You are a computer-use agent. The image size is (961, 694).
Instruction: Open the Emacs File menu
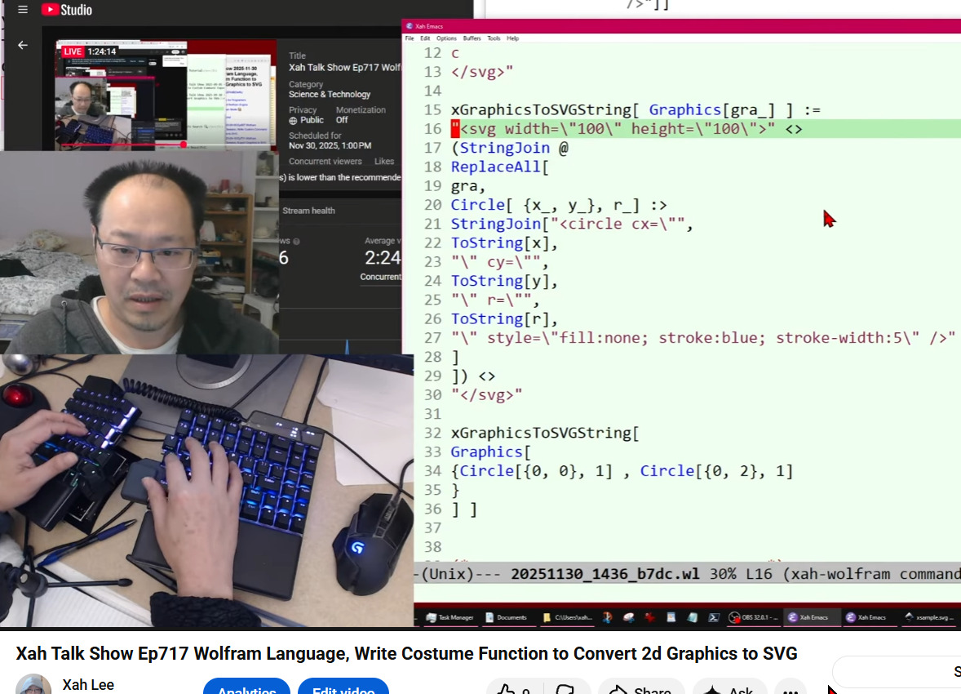[410, 38]
